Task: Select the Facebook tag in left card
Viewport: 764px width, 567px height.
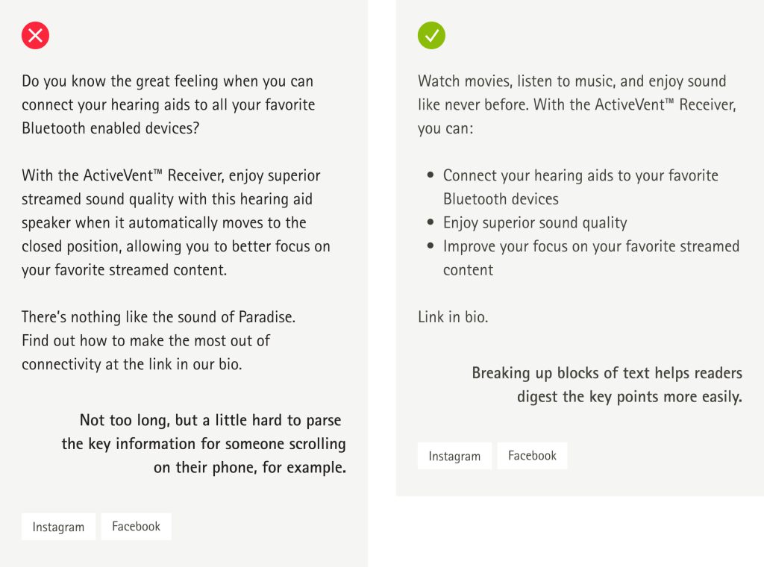Action: pos(136,527)
